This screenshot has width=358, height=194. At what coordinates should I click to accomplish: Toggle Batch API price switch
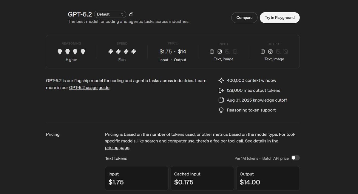point(295,158)
